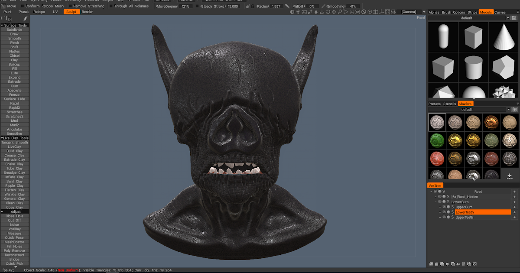Image resolution: width=520 pixels, height=273 pixels.
Task: Open the default shaders dropdown
Action: [x=509, y=109]
